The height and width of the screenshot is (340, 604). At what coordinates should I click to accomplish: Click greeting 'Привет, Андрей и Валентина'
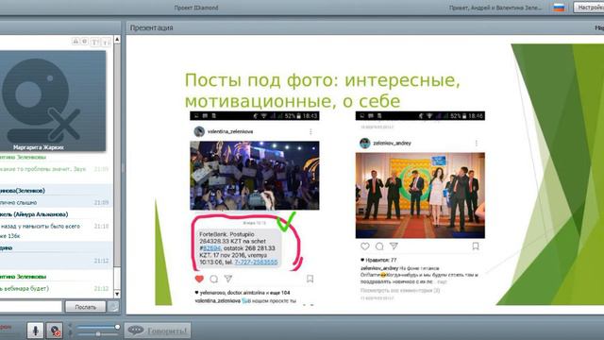click(495, 8)
